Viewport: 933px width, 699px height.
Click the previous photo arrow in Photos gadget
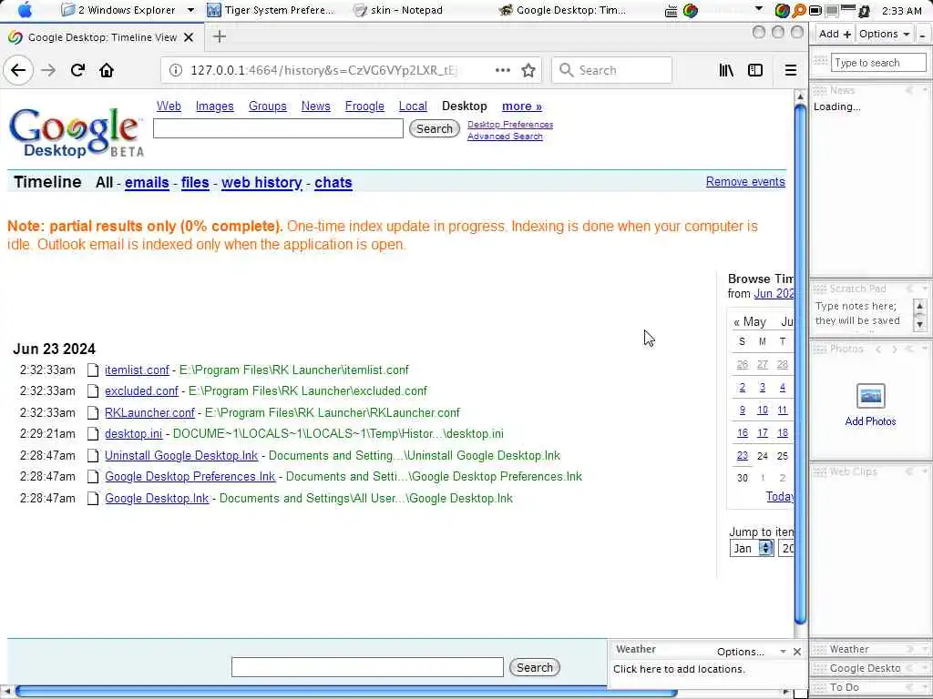pyautogui.click(x=878, y=349)
